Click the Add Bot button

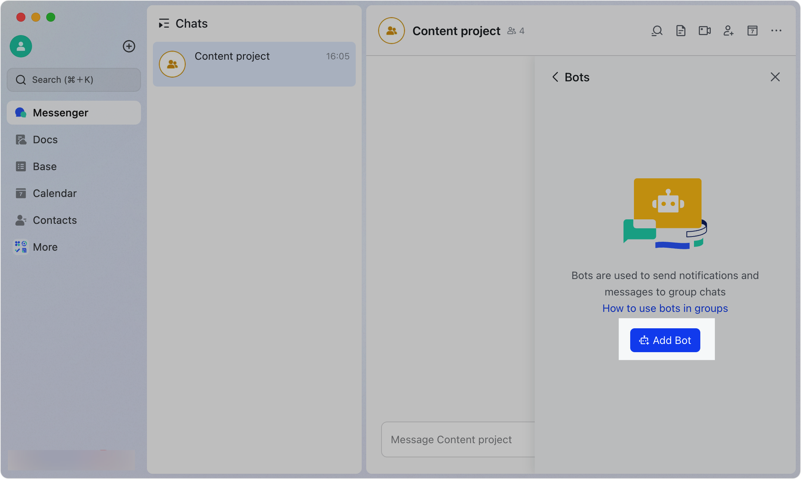[x=665, y=340]
